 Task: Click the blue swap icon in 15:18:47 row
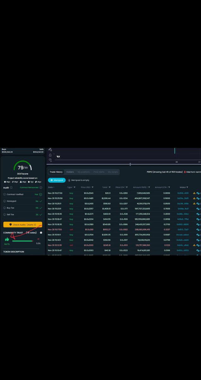click(198, 219)
